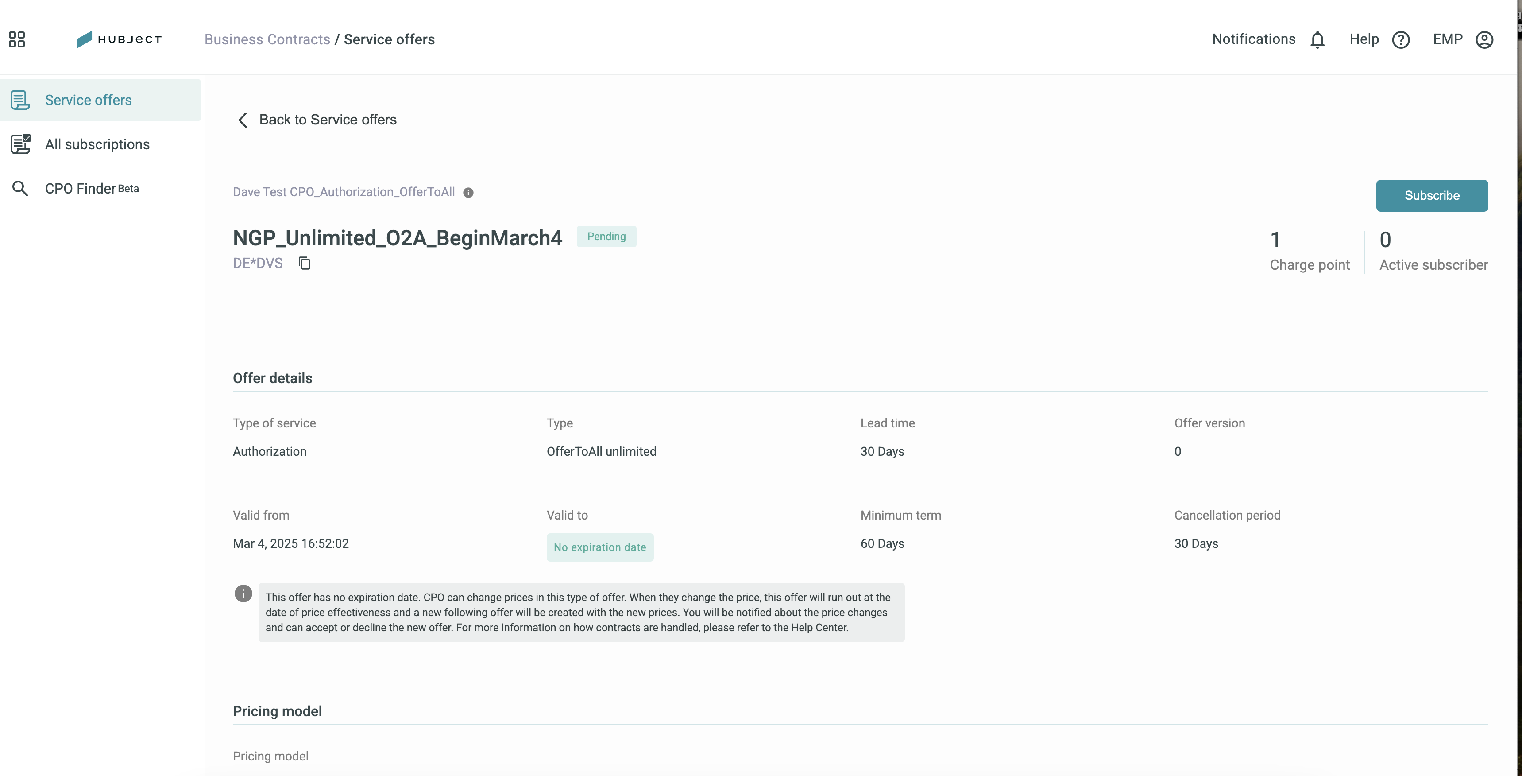Image resolution: width=1522 pixels, height=776 pixels.
Task: Click the Hubject logo
Action: pos(120,39)
